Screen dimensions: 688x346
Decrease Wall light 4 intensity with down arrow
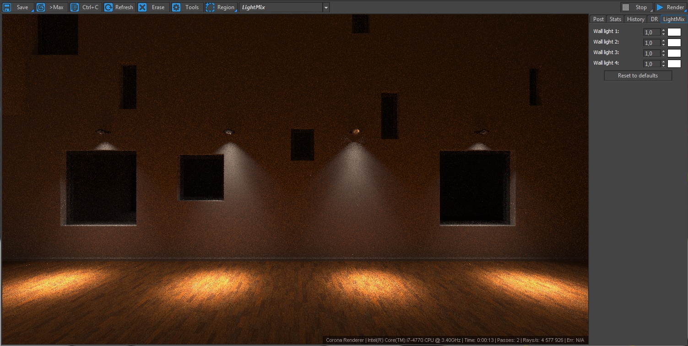click(663, 66)
